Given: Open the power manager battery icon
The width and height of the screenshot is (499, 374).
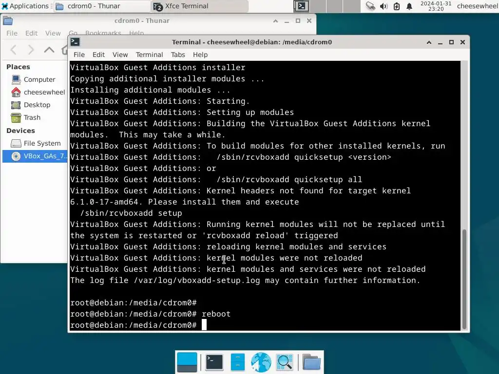Looking at the screenshot, I should 396,6.
